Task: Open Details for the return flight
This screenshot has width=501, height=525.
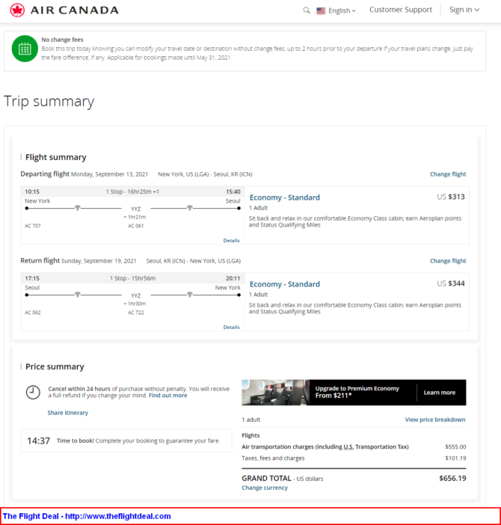Action: (x=231, y=327)
